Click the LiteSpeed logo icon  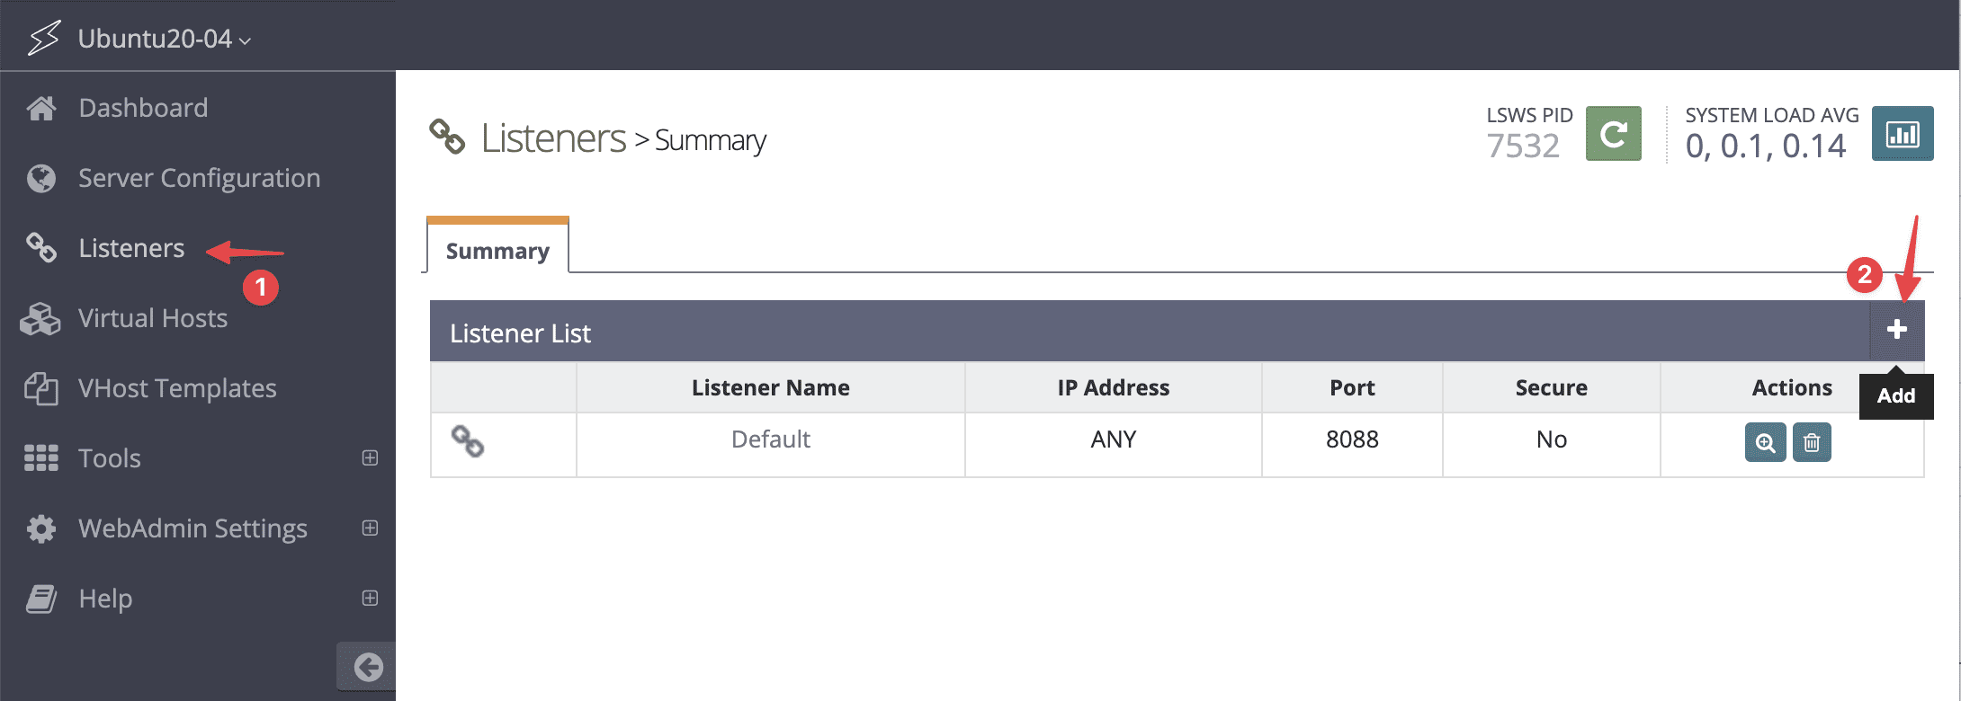tap(43, 39)
